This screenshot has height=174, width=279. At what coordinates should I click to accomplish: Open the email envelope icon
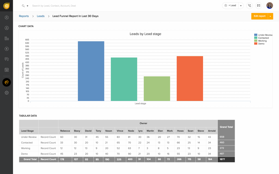click(259, 5)
